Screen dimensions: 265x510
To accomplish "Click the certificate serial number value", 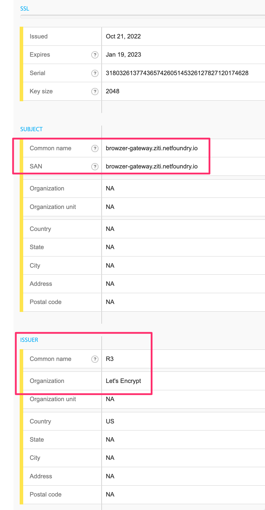I will point(177,73).
